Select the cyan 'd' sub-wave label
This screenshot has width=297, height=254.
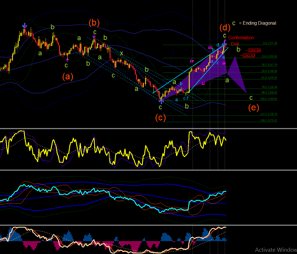(x=218, y=45)
